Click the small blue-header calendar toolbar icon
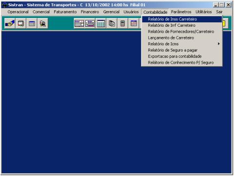Image resolution: width=234 pixels, height=176 pixels. tap(32, 23)
